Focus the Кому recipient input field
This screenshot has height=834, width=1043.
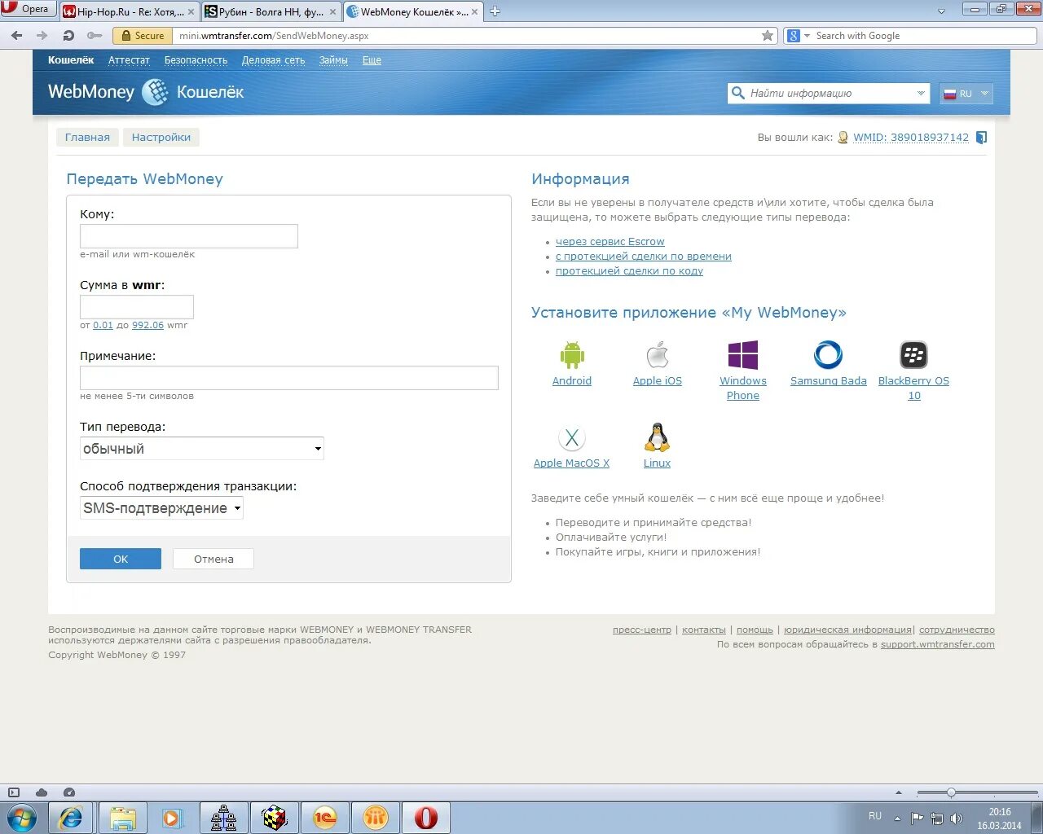pyautogui.click(x=189, y=236)
